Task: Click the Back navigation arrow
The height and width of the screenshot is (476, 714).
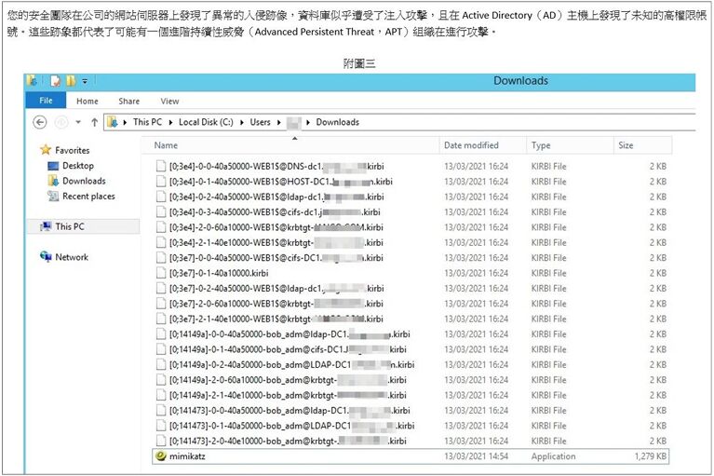Action: click(39, 122)
